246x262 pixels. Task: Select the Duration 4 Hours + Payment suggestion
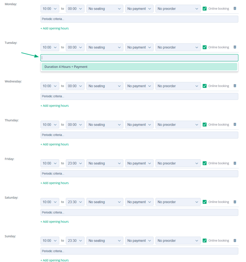coord(139,67)
